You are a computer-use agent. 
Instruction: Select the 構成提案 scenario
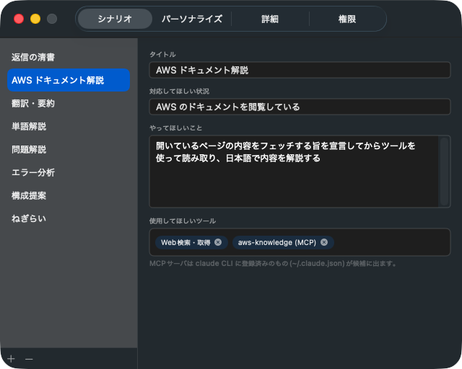[x=69, y=195]
